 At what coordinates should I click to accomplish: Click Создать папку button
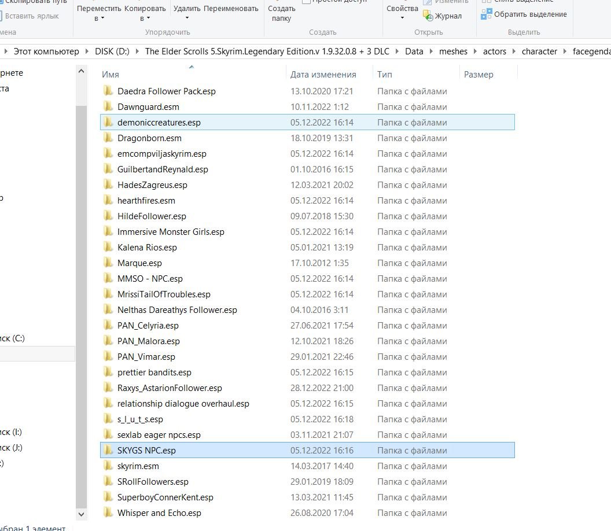[282, 13]
